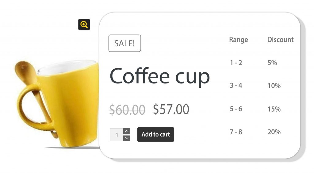Click the 15% discount value

tap(274, 109)
